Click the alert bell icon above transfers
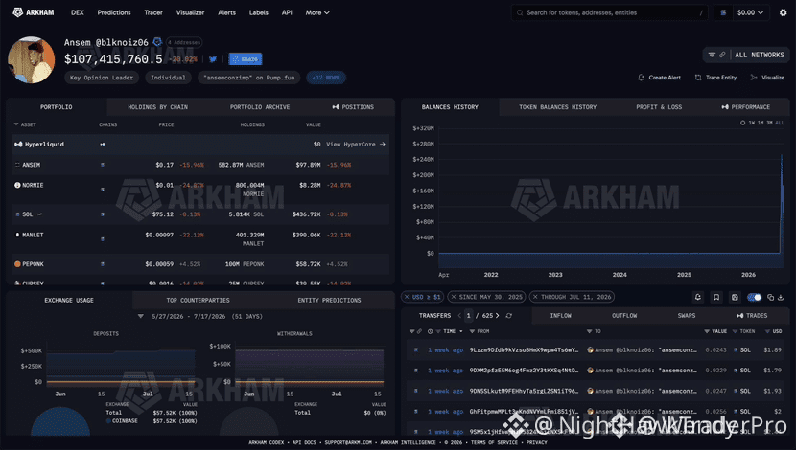This screenshot has height=450, width=796. [x=698, y=297]
